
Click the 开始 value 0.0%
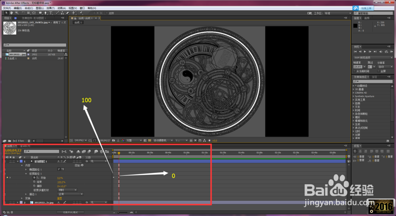pyautogui.click(x=60, y=178)
